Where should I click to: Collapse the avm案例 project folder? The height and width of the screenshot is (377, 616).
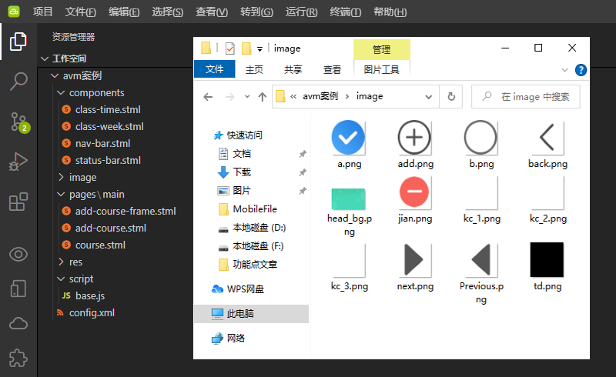pos(55,76)
